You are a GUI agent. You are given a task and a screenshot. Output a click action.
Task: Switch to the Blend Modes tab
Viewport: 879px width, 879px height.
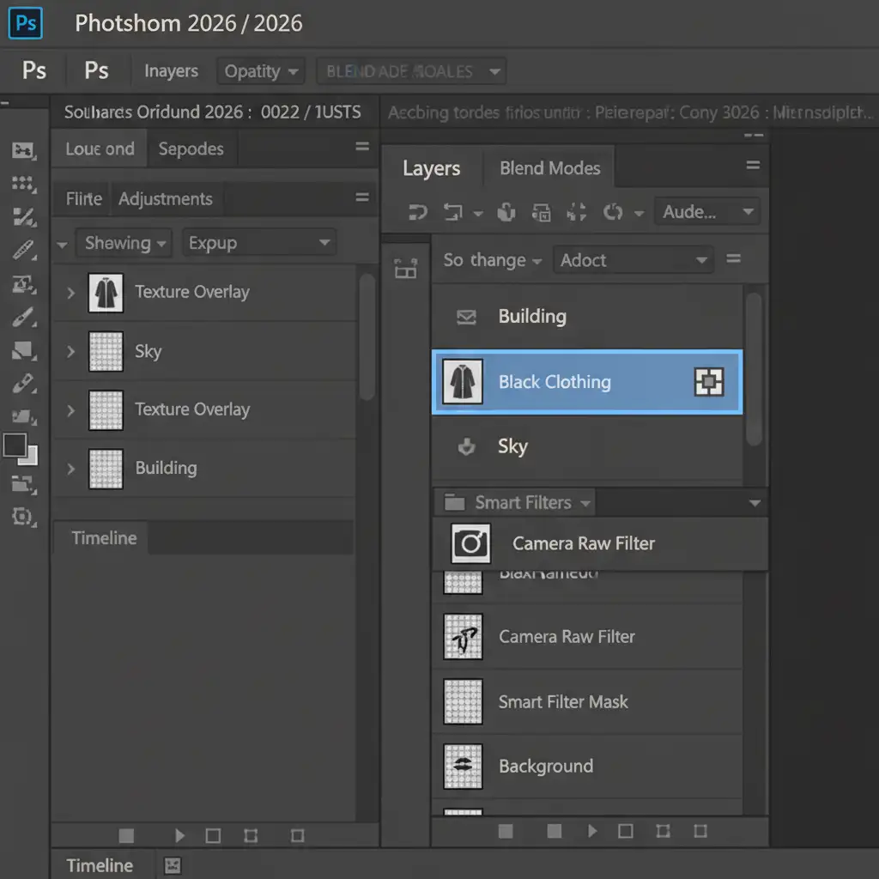pyautogui.click(x=549, y=168)
